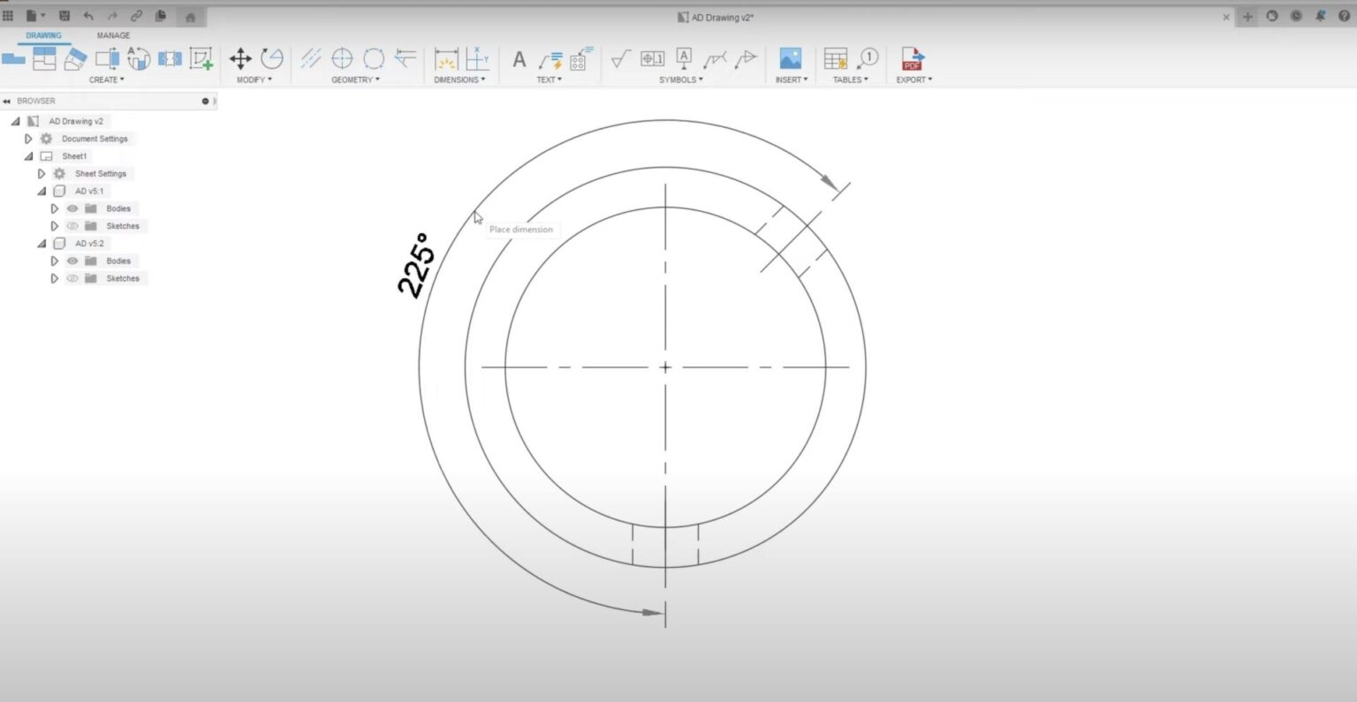Add a balloon from the Tables panel
The width and height of the screenshot is (1357, 702).
point(867,59)
